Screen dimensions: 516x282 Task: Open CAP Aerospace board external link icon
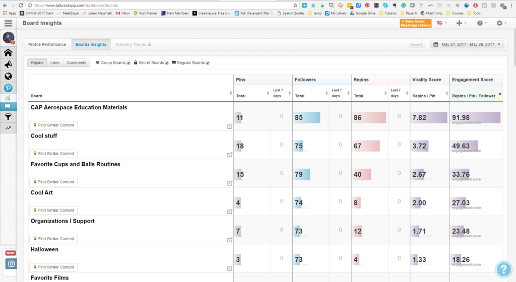coord(230,126)
